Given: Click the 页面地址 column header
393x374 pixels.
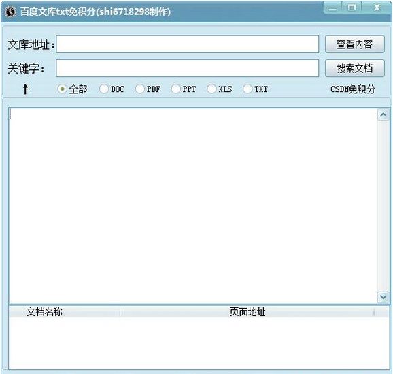Looking at the screenshot, I should pyautogui.click(x=247, y=312).
